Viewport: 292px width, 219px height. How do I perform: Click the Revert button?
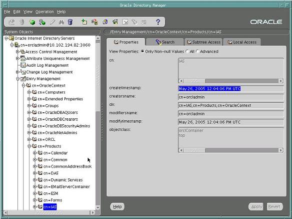(x=274, y=206)
